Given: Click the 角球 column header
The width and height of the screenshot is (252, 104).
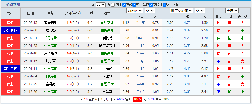Looking at the screenshot, I should (x=90, y=13).
